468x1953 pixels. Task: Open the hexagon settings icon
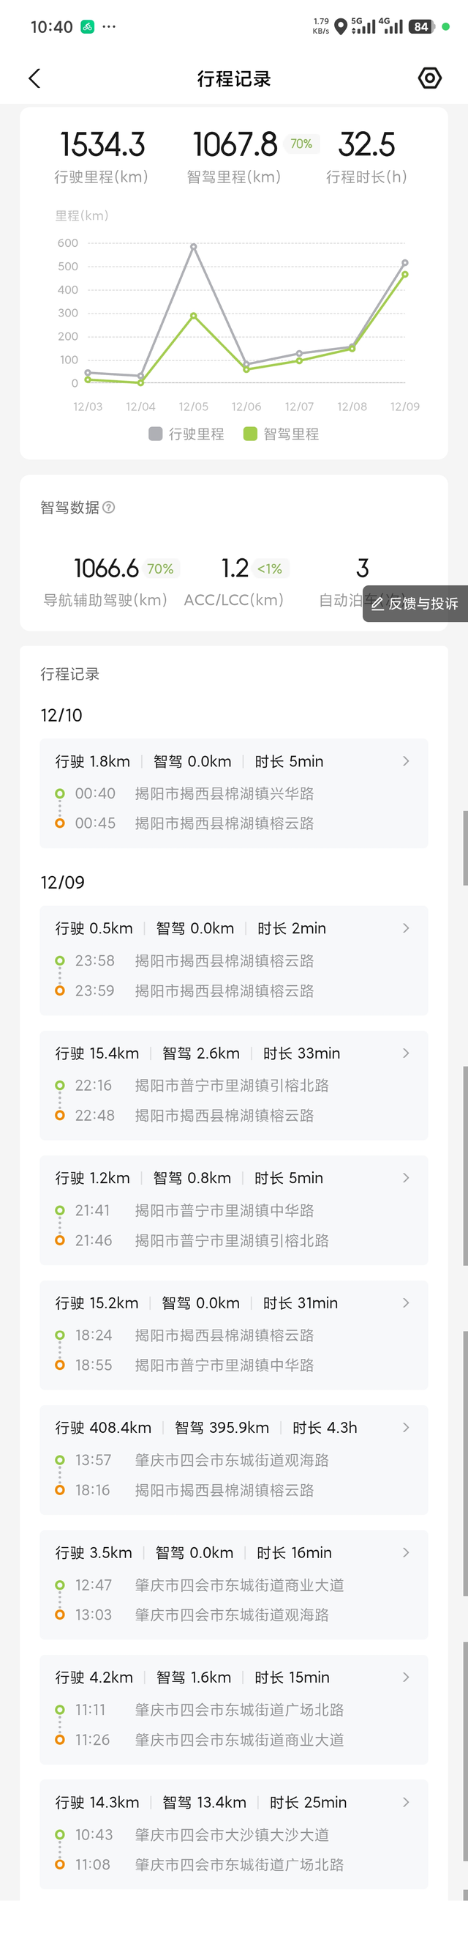point(429,78)
